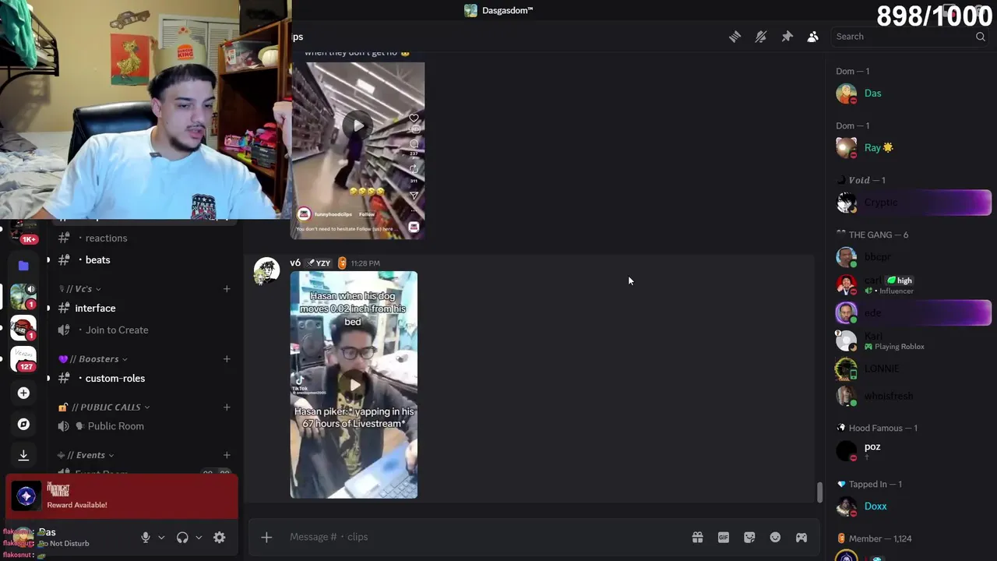
Task: Add a channel to // PUBLIC CALLS category
Action: pos(227,407)
